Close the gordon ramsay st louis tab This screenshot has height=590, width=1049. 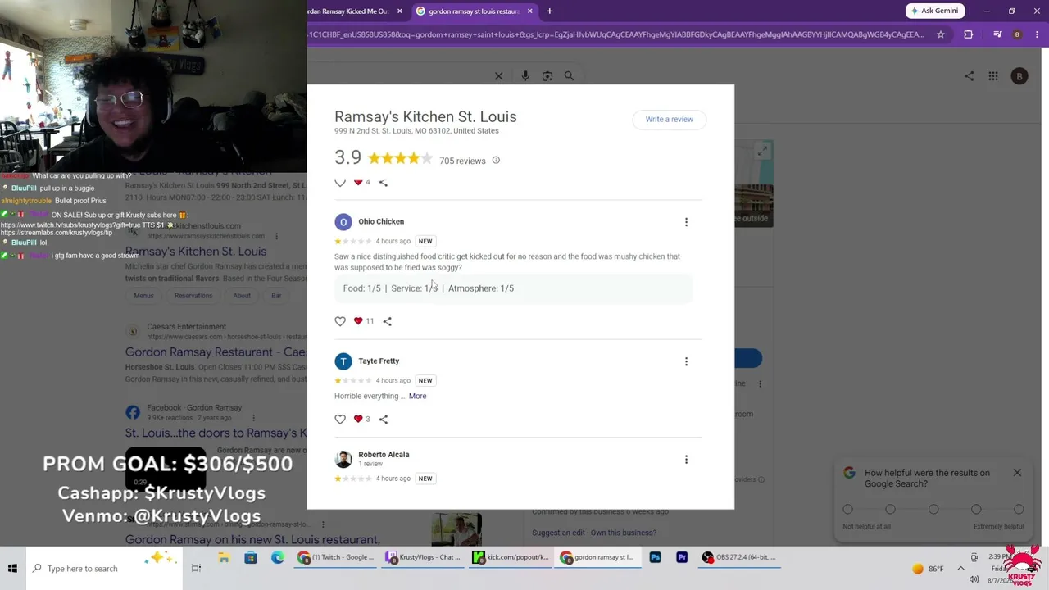(529, 11)
